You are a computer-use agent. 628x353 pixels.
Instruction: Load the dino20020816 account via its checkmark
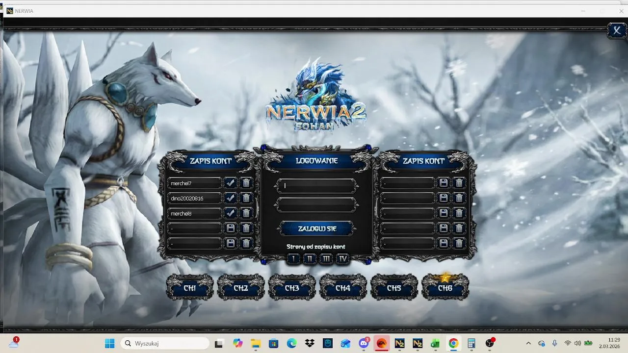pyautogui.click(x=230, y=199)
